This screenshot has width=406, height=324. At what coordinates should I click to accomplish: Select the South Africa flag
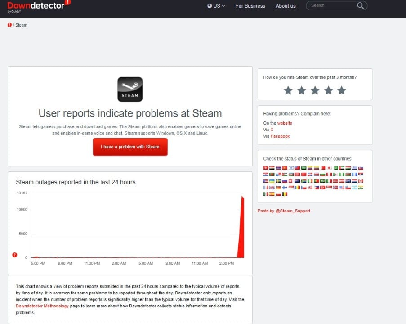click(304, 181)
